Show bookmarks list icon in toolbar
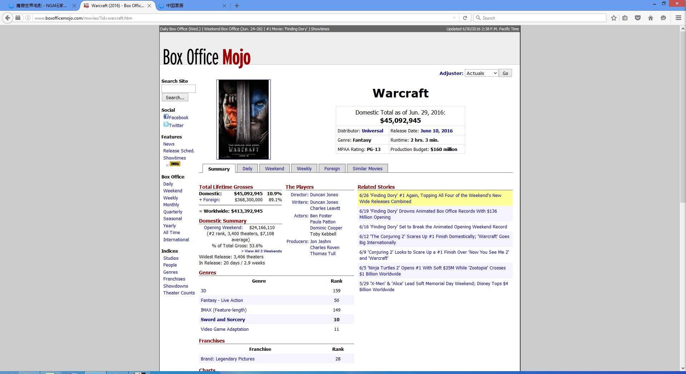The height and width of the screenshot is (374, 686). [x=625, y=18]
